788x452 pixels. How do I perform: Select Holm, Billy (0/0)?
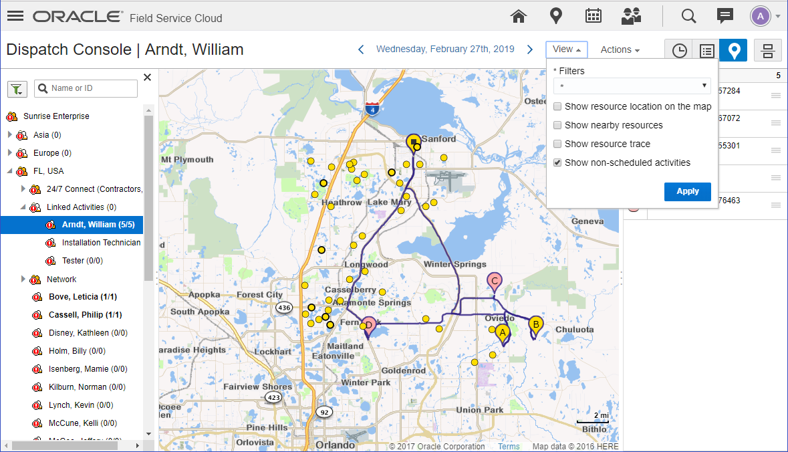77,351
